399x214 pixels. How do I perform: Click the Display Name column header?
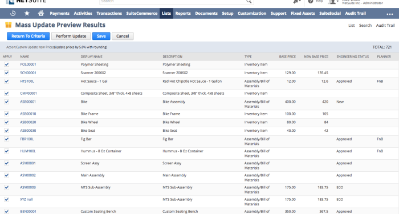(91, 56)
